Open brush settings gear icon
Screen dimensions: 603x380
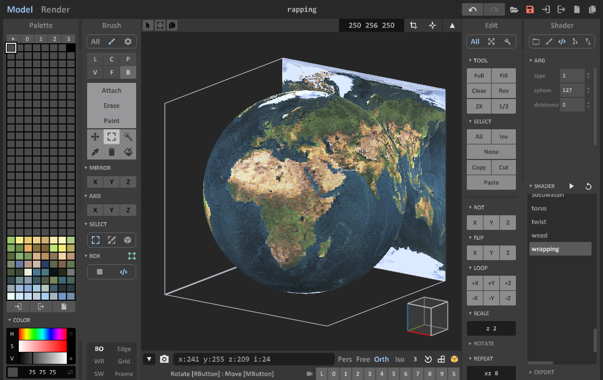(x=128, y=42)
